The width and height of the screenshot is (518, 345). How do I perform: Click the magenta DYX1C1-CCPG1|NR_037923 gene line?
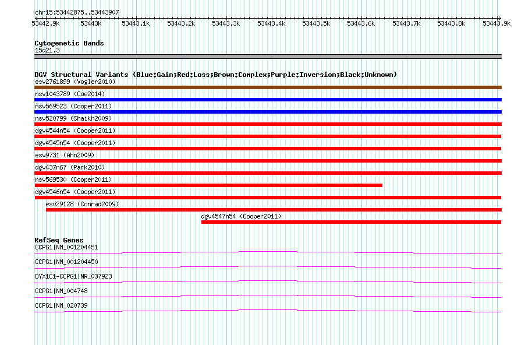(x=268, y=282)
